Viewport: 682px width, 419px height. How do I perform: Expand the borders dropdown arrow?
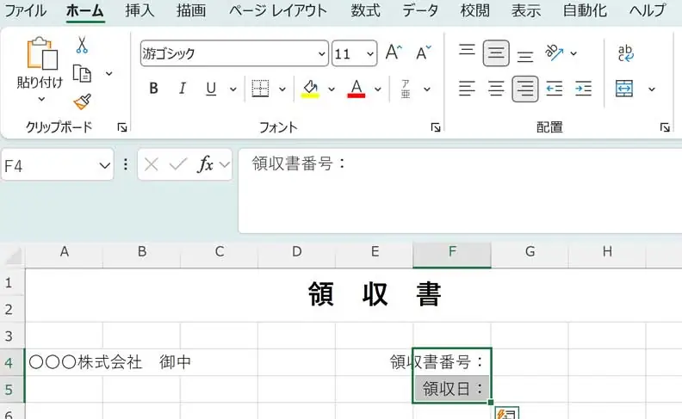282,89
